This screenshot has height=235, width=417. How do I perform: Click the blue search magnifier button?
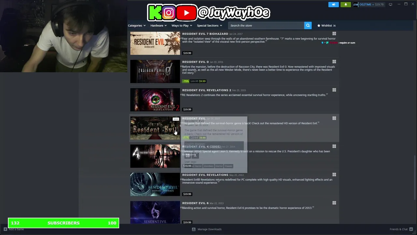point(308,25)
